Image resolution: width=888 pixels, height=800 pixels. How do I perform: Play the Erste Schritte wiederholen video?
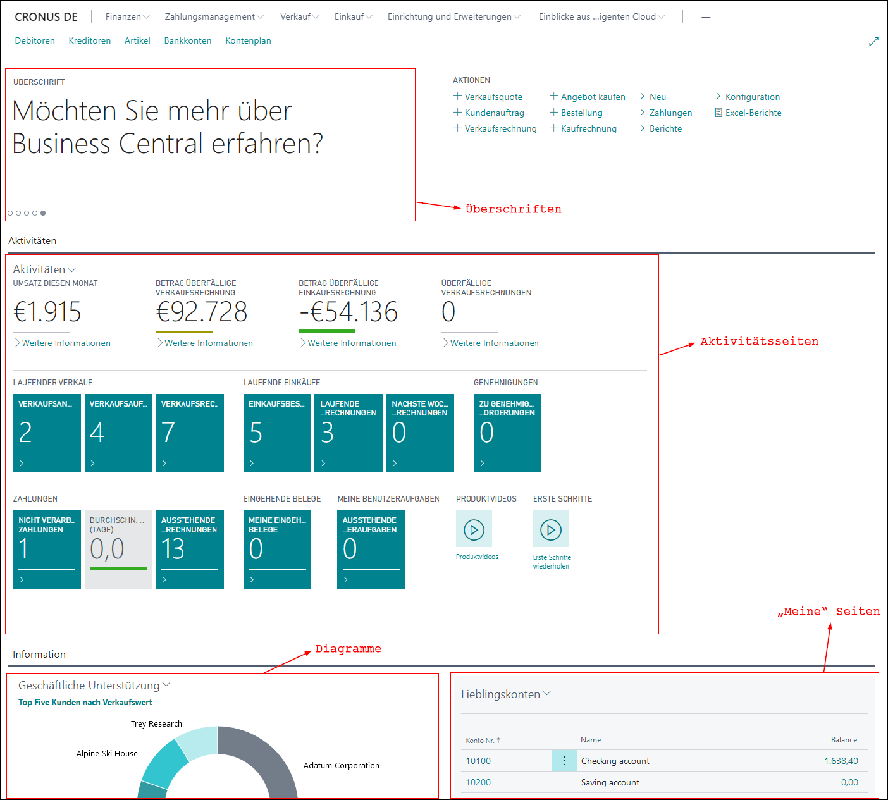tap(550, 529)
